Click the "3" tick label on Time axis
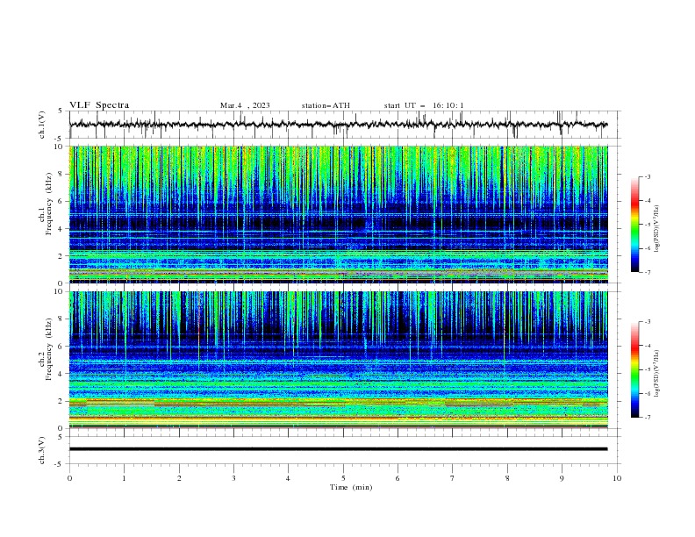This screenshot has width=695, height=537. click(x=233, y=478)
